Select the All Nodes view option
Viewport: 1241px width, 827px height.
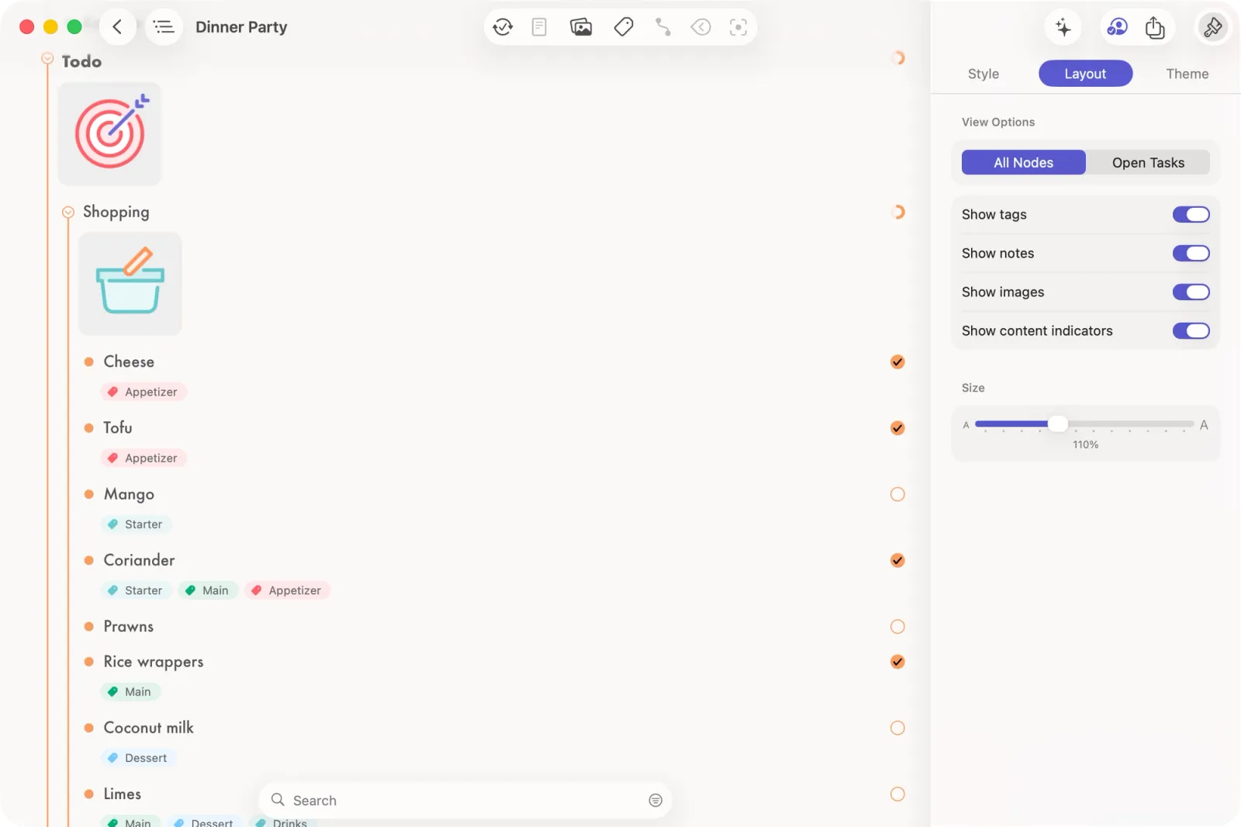tap(1023, 163)
